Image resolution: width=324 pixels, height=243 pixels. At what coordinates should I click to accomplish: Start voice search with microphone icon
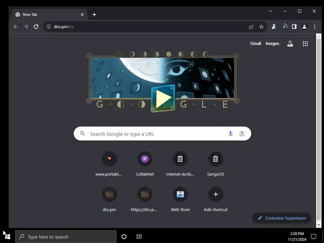coord(230,134)
